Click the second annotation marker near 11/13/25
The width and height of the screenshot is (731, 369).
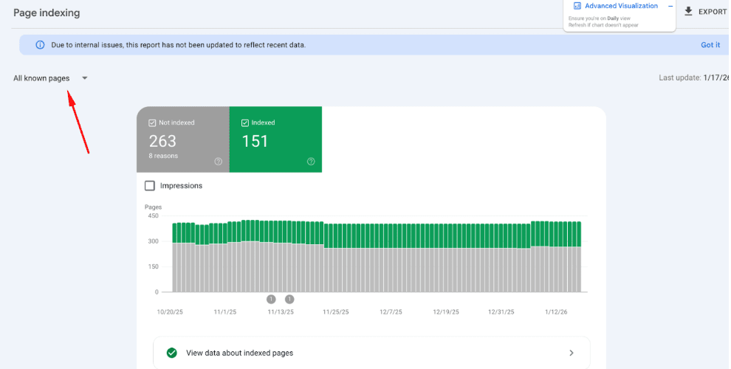(x=289, y=299)
